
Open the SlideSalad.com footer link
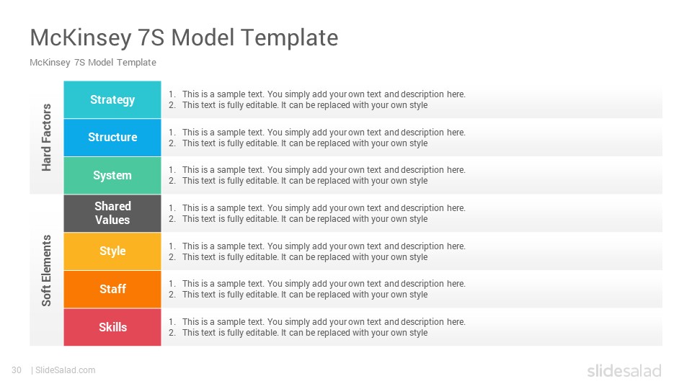point(66,370)
